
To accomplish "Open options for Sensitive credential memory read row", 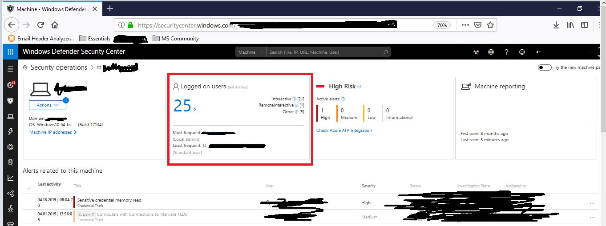I will coord(592,203).
